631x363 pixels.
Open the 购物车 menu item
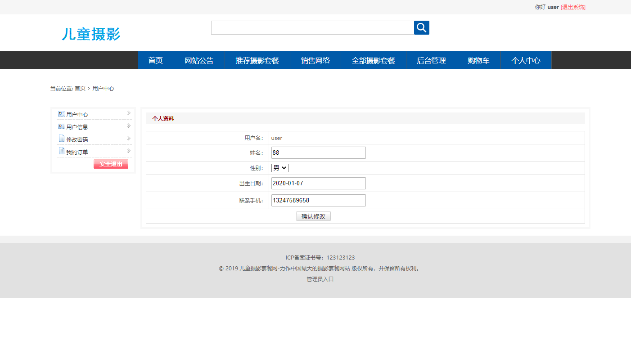coord(478,60)
